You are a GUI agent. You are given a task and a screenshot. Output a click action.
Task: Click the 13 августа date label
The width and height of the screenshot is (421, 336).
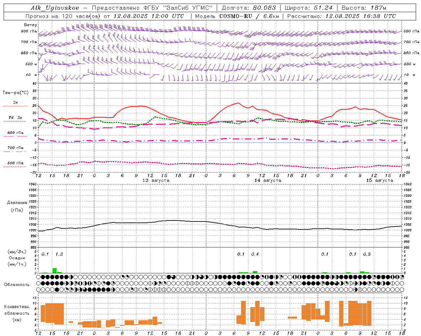click(156, 180)
